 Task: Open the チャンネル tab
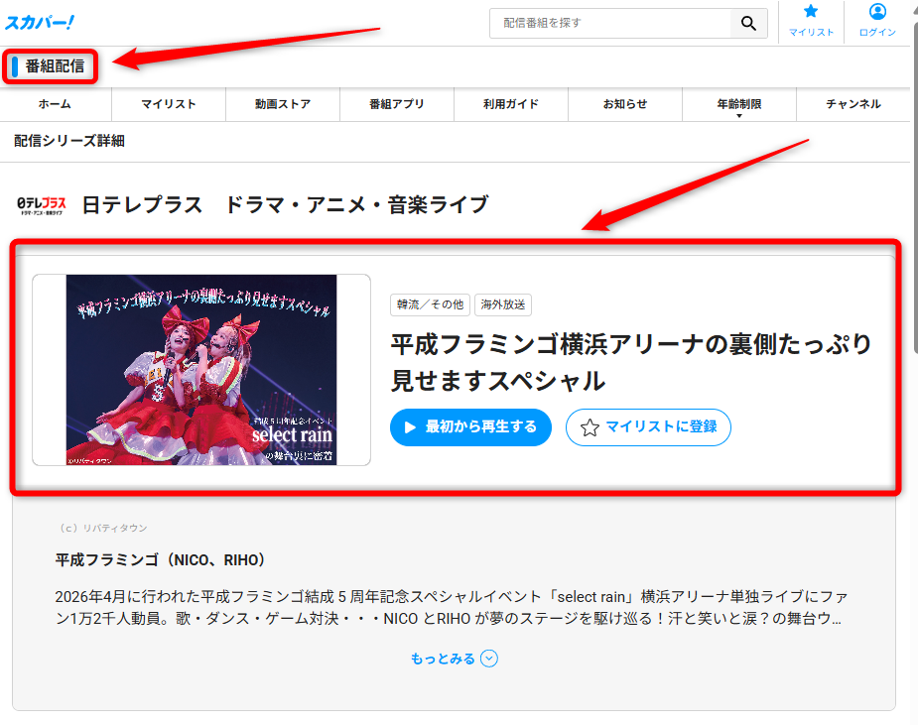(853, 104)
